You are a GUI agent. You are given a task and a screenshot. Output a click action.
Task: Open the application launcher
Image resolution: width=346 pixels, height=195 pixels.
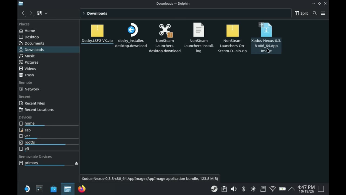(x=27, y=189)
